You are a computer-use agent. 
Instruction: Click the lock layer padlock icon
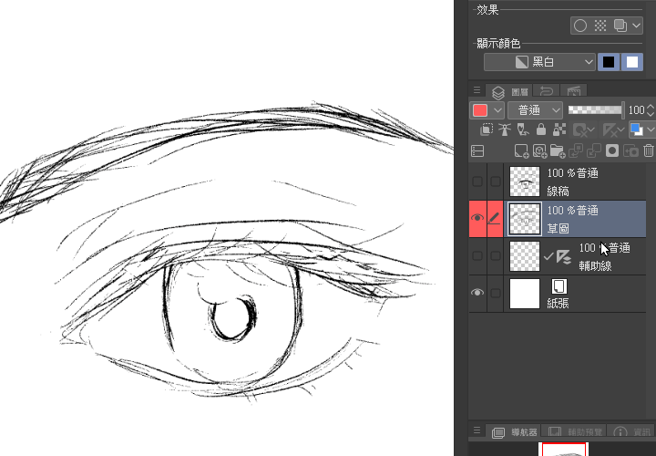tap(541, 130)
